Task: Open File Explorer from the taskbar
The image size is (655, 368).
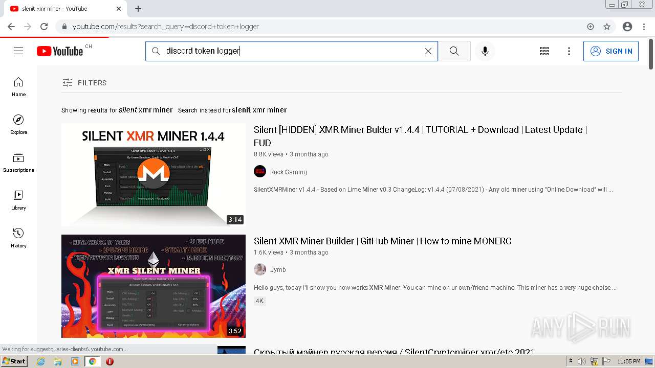Action: pos(58,361)
